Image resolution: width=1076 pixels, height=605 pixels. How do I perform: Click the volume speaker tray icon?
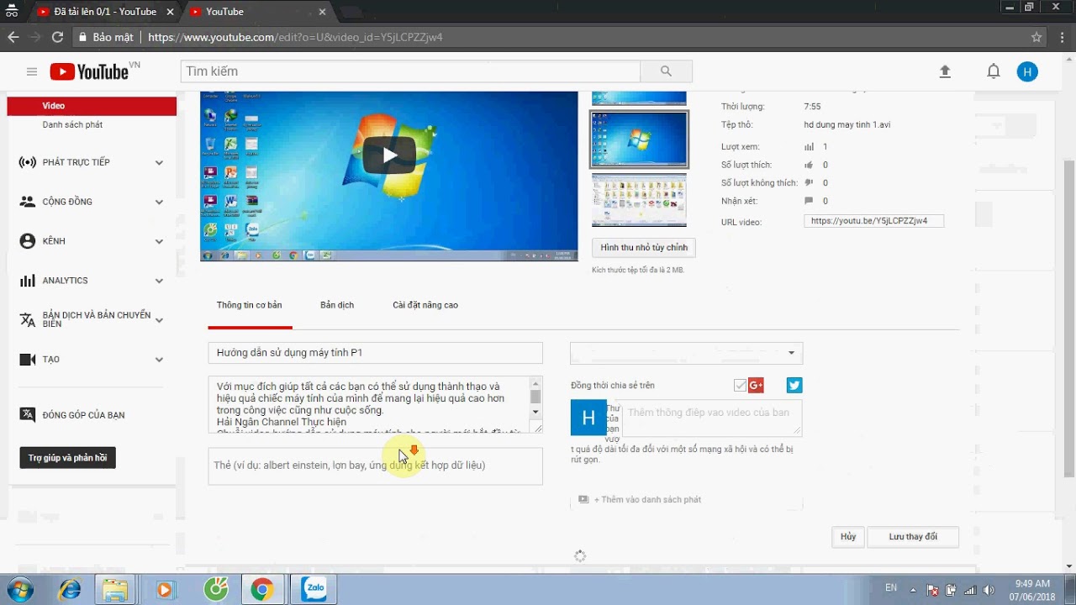988,590
